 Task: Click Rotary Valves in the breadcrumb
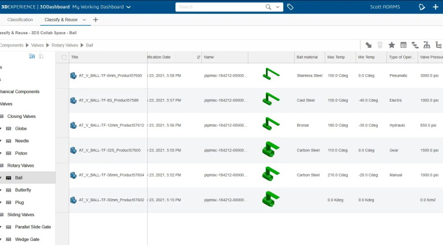(65, 45)
